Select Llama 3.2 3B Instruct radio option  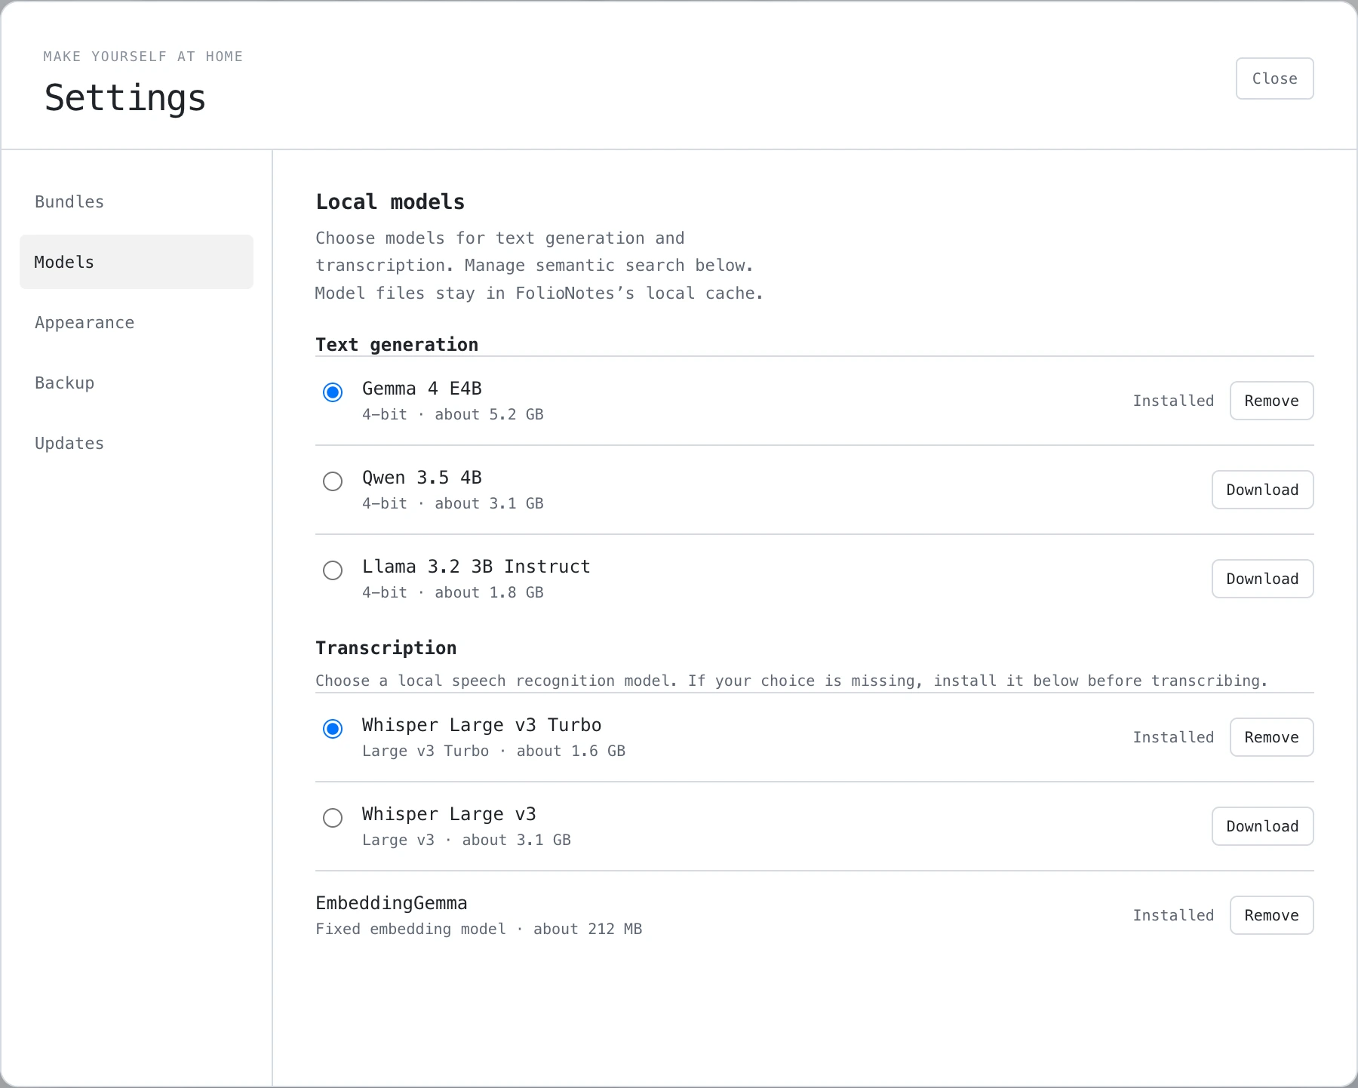tap(333, 570)
